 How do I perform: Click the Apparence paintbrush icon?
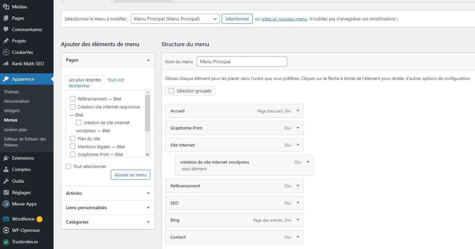[6, 79]
